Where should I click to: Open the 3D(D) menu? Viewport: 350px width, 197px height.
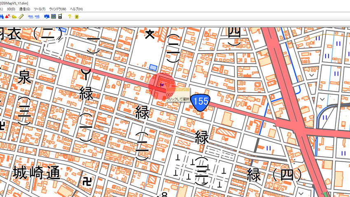pos(11,9)
